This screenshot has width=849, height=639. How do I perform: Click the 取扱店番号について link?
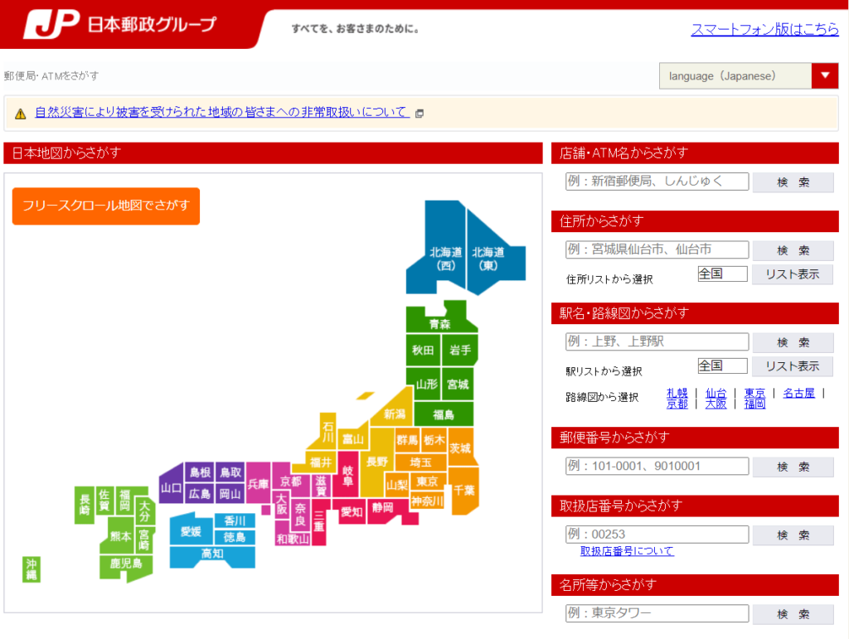(x=628, y=550)
